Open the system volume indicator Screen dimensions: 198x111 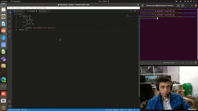pos(188,1)
